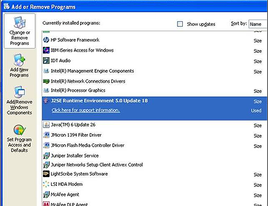This screenshot has width=268, height=206.
Task: Click JMicron 1394 Filter Driver icon
Action: [46, 135]
